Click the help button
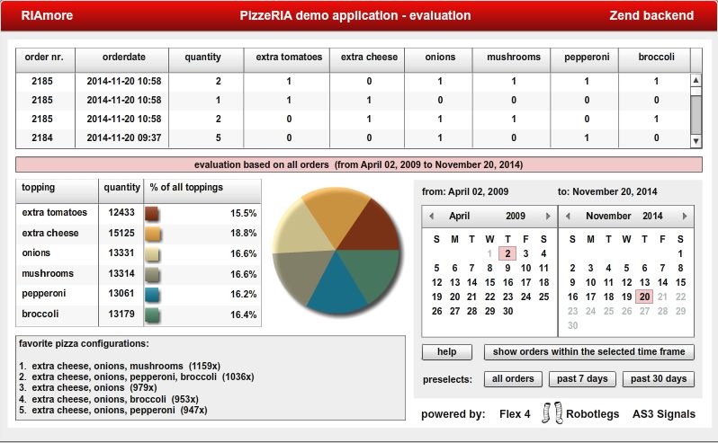The image size is (718, 443). [446, 351]
